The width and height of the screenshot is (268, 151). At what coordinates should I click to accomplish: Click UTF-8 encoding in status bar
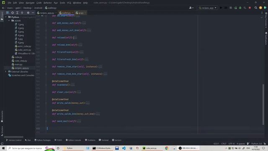(232, 143)
